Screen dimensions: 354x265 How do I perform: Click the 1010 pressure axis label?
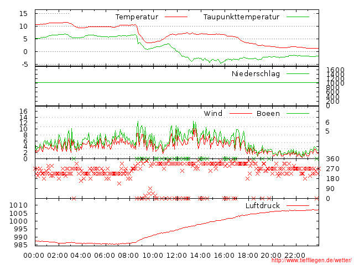click(x=22, y=205)
